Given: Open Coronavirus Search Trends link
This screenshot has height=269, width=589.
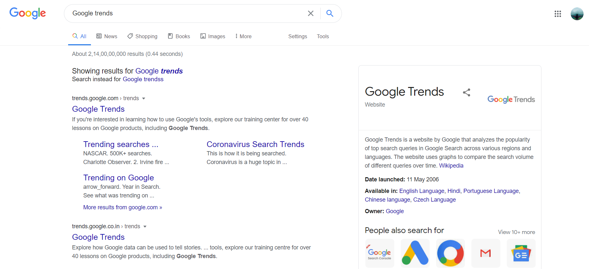Looking at the screenshot, I should [255, 144].
